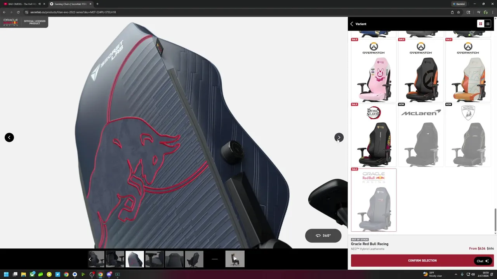Open the Xbox app on the taskbar
Screen dimensions: 497x279
[32, 274]
